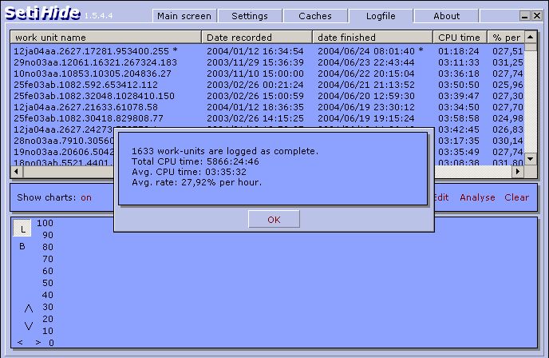Select row 29no03aa.12061.16321.267324.183
This screenshot has width=549, height=358.
pyautogui.click(x=267, y=62)
